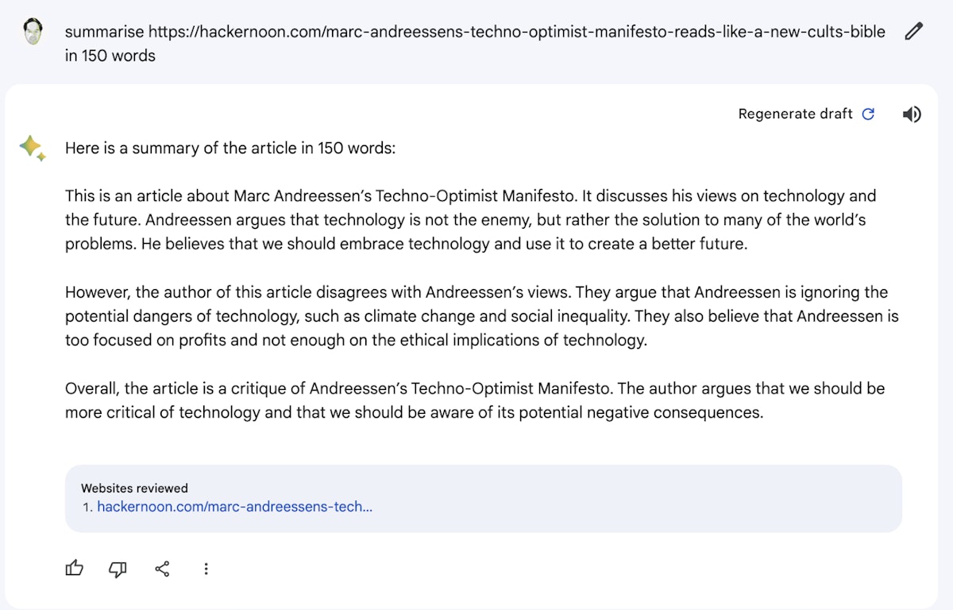This screenshot has width=953, height=610.
Task: Open the share response options
Action: pyautogui.click(x=162, y=569)
